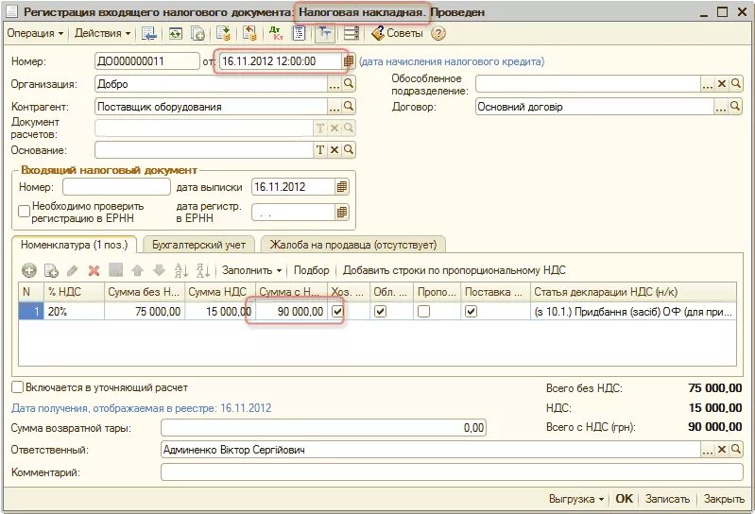This screenshot has width=755, height=514.
Task: Open the Ответственный selection ellipsis button
Action: pos(708,450)
